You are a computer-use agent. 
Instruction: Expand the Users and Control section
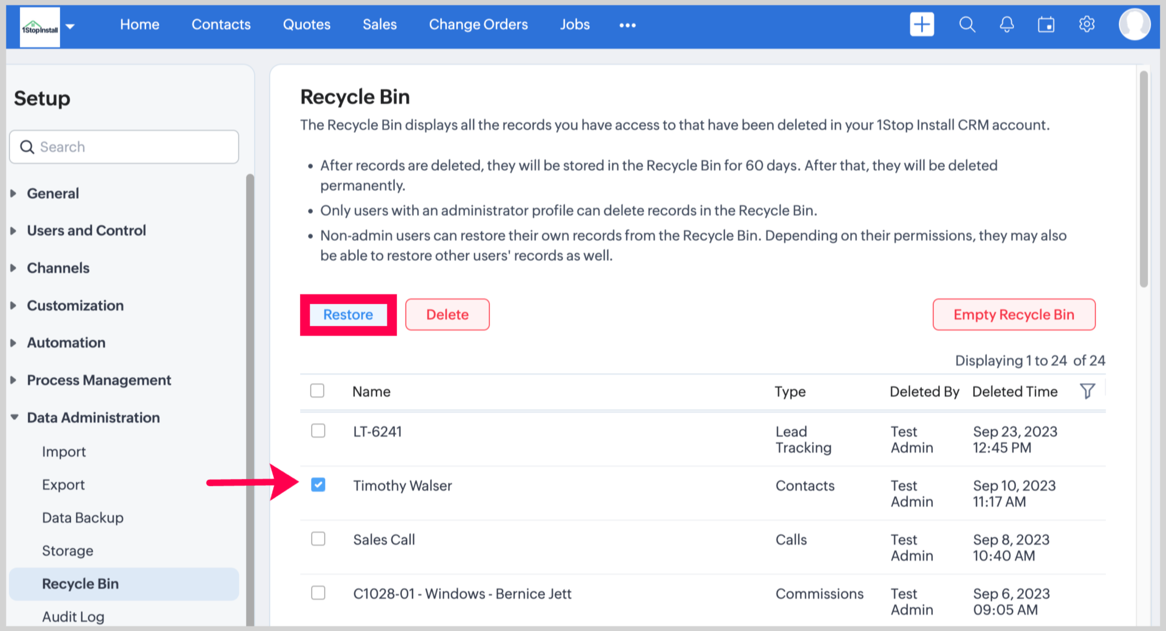[x=86, y=231]
